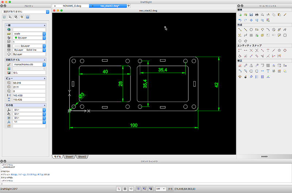Select the Hatch tool icon
The height and width of the screenshot is (193, 292).
[251, 35]
